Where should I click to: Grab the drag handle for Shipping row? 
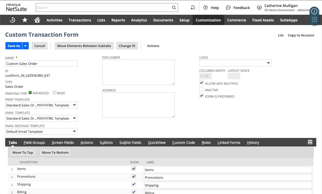tap(12, 185)
